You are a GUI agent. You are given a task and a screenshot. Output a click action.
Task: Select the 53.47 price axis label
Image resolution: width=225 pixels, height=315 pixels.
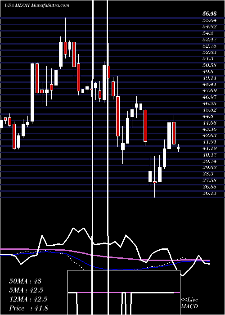coord(210,40)
